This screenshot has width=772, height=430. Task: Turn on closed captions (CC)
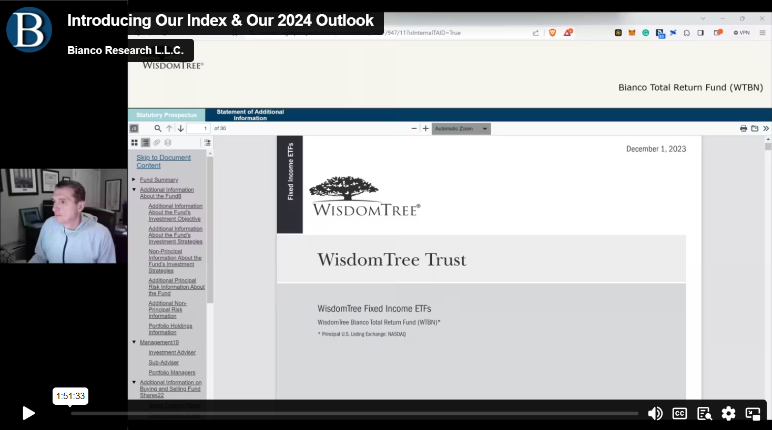pyautogui.click(x=679, y=414)
